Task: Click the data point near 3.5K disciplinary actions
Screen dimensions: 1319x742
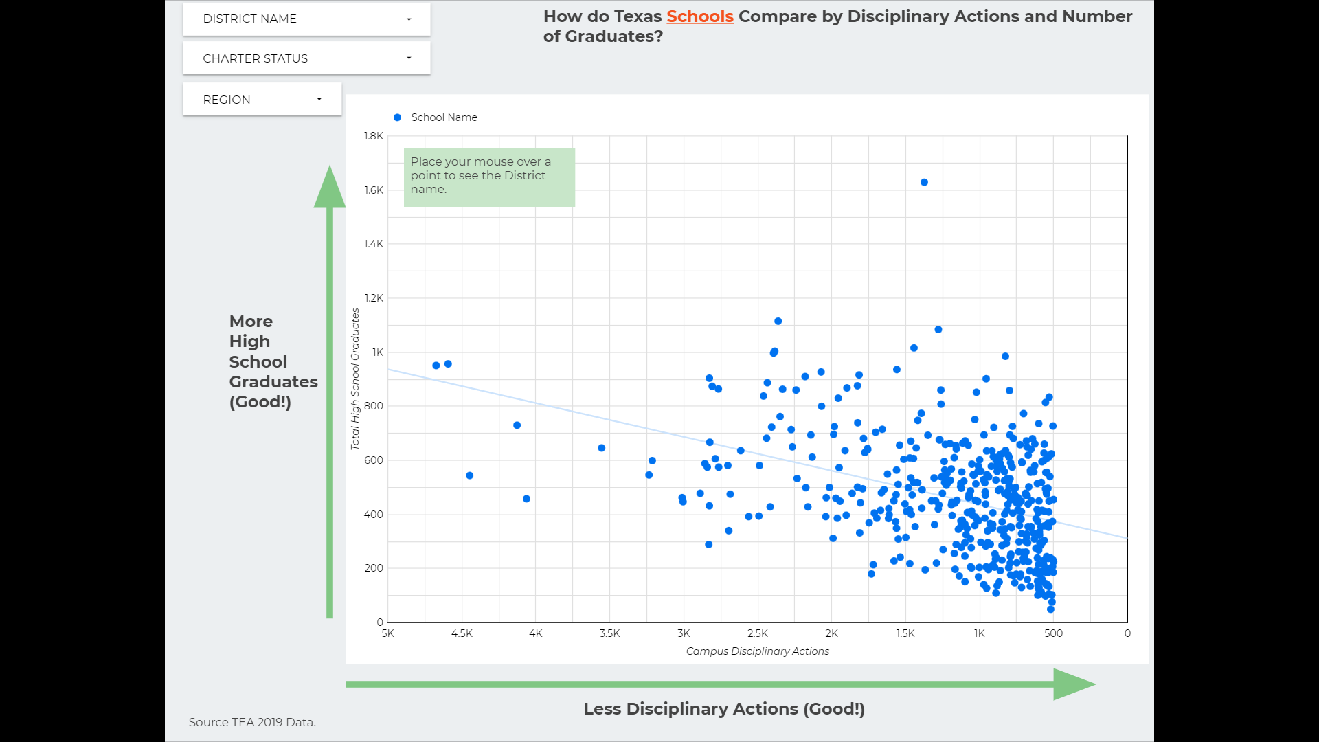Action: tap(602, 448)
